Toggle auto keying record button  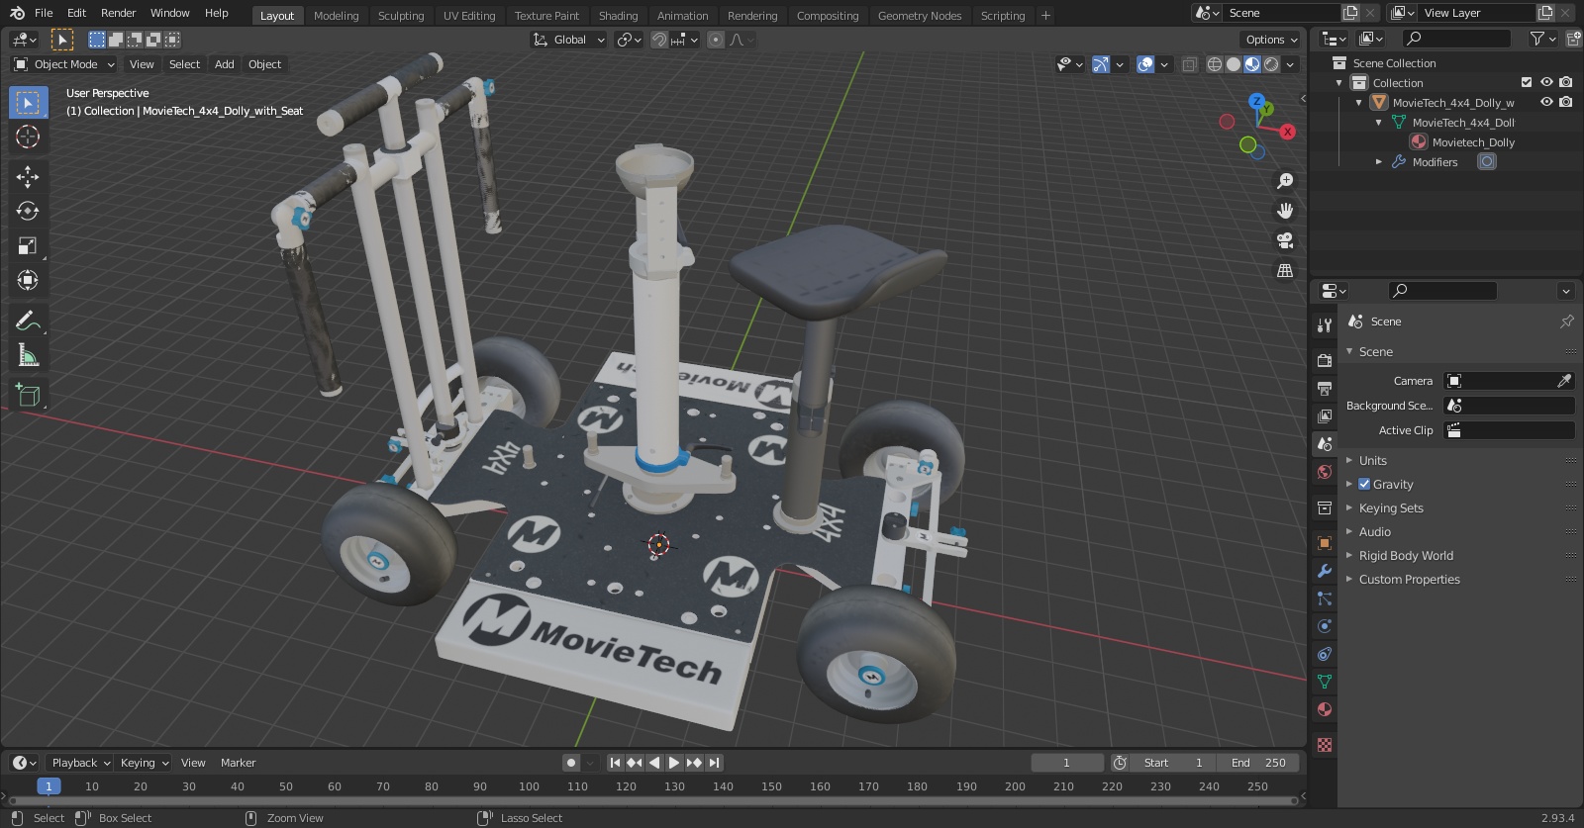point(571,763)
